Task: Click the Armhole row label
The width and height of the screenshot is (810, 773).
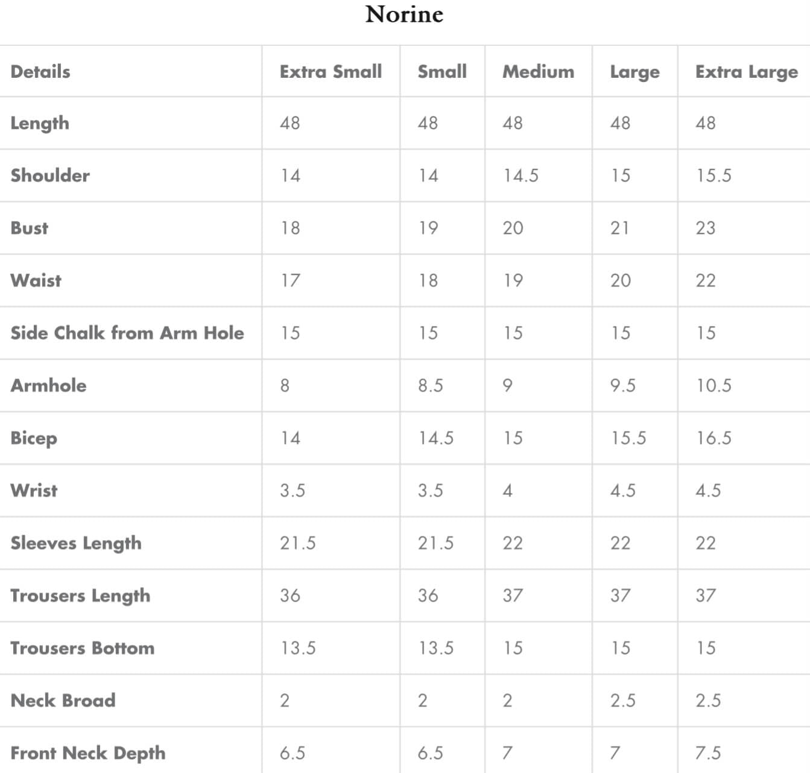Action: pyautogui.click(x=48, y=386)
